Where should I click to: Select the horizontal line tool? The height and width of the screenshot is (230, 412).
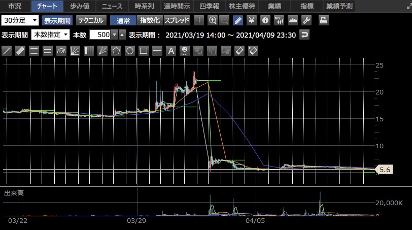click(157, 51)
